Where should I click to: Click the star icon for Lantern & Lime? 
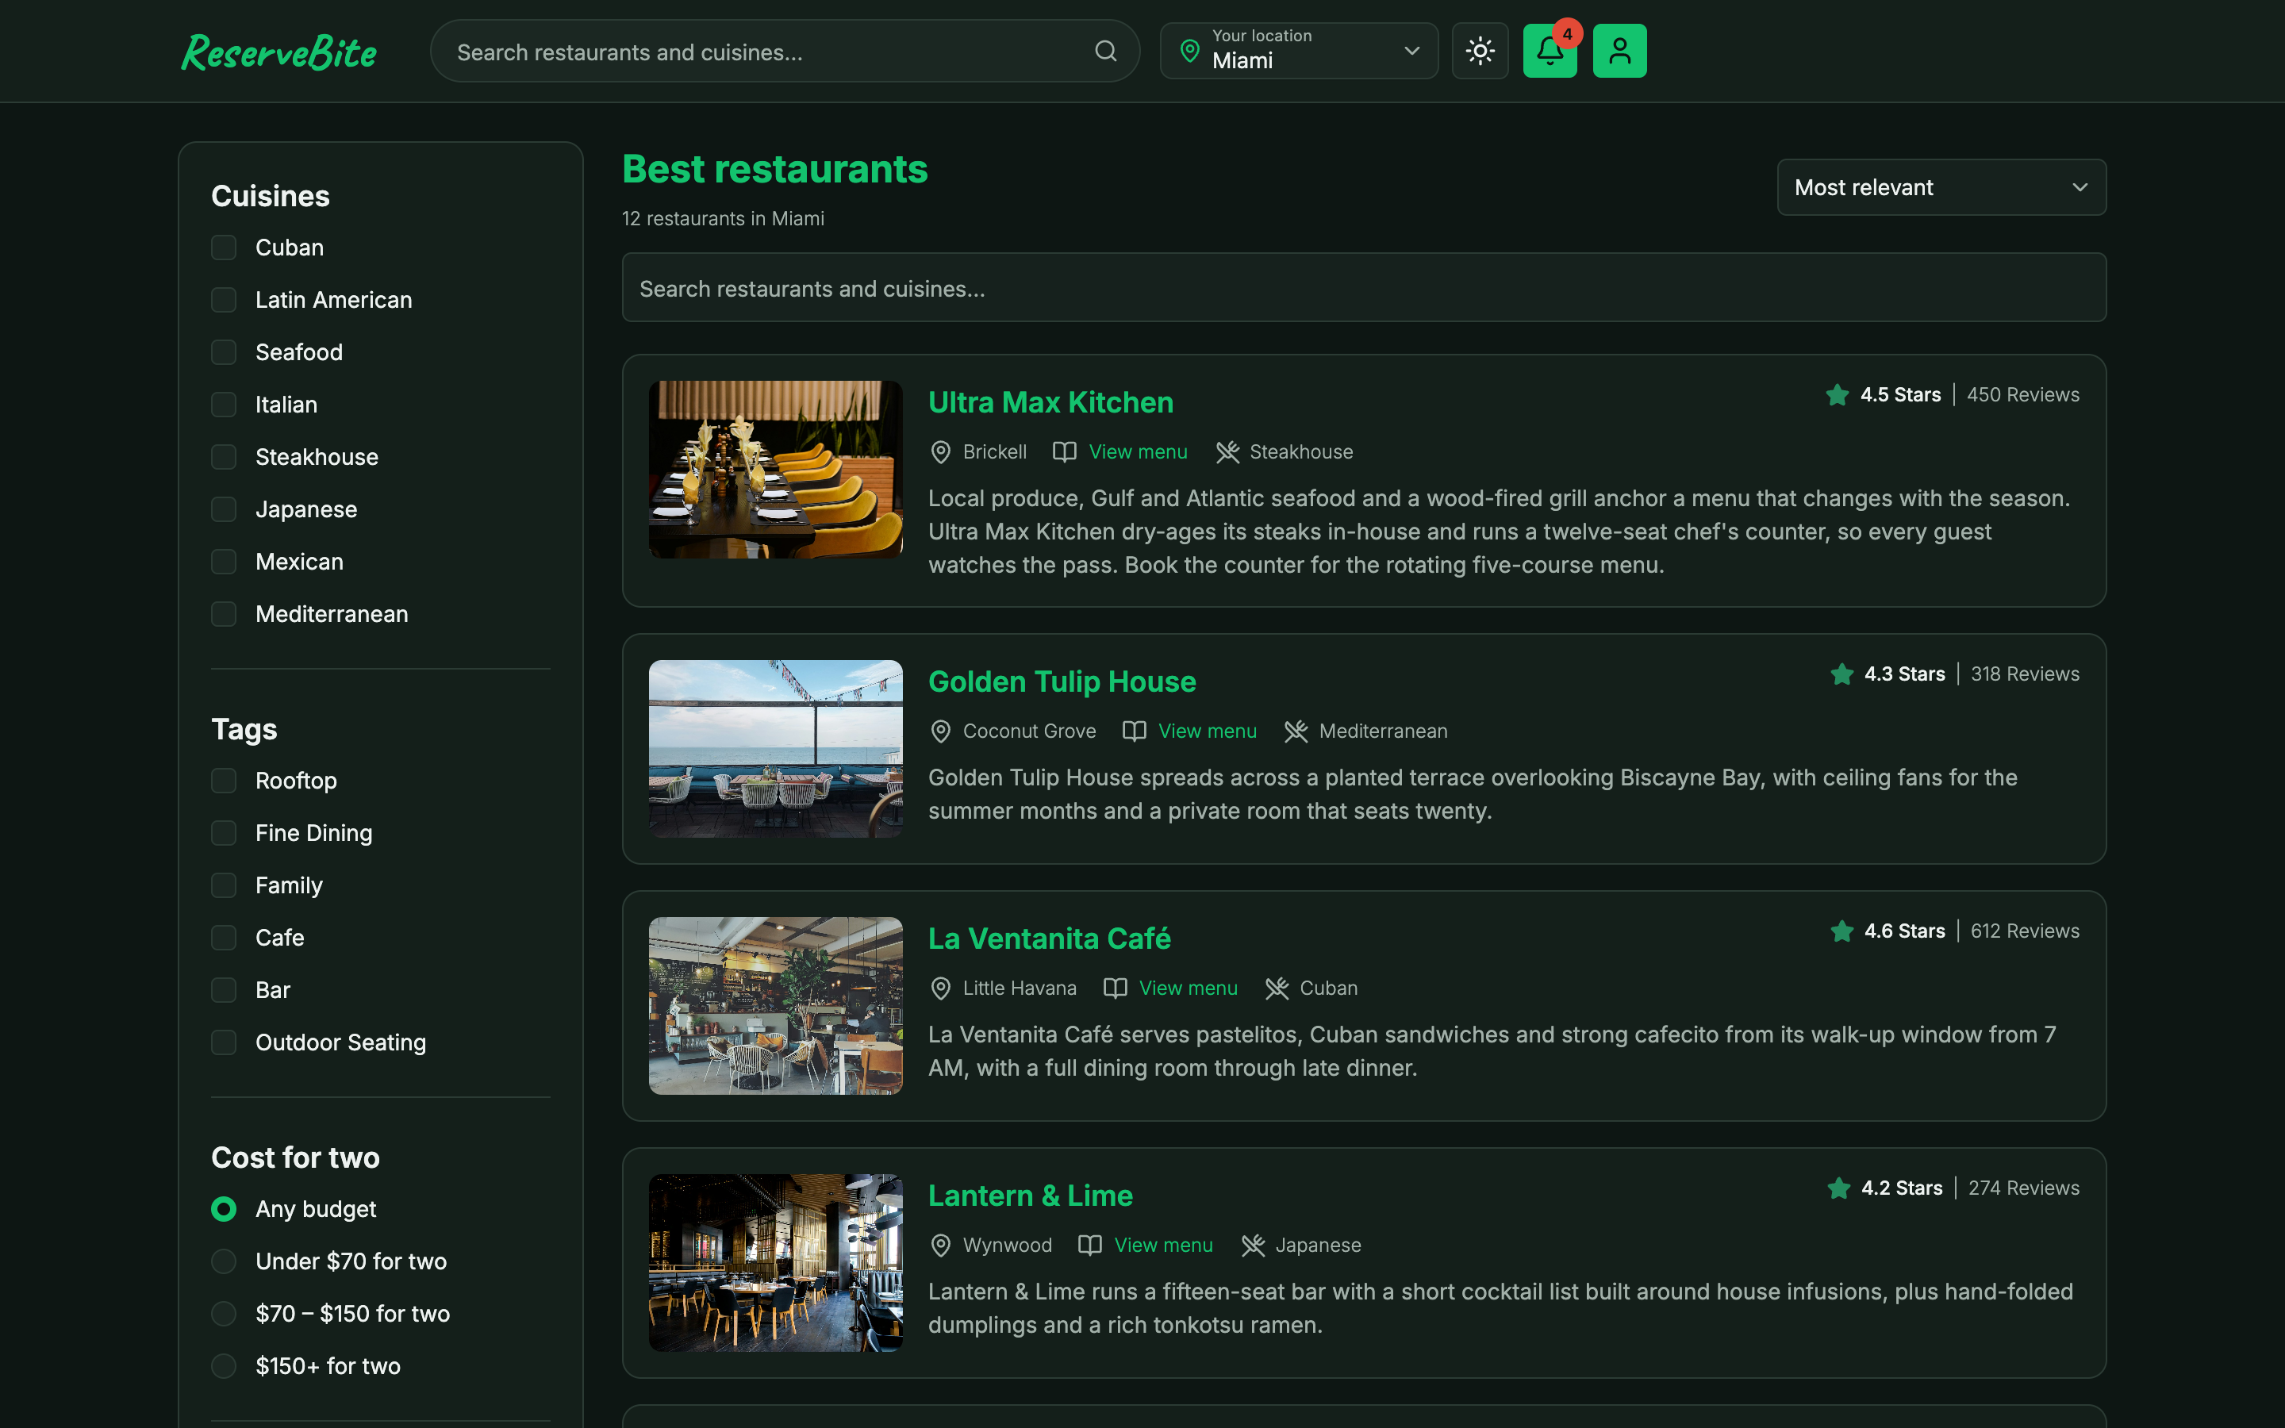click(x=1838, y=1188)
